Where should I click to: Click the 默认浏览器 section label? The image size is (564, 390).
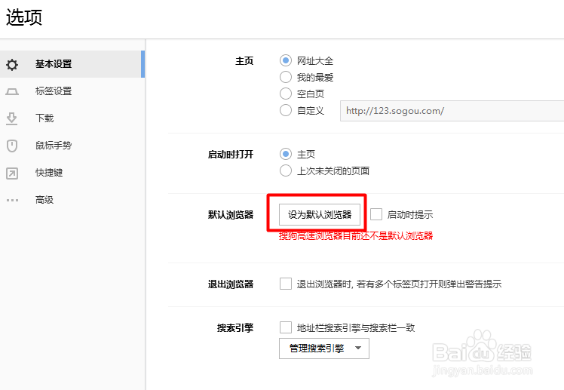pyautogui.click(x=231, y=215)
